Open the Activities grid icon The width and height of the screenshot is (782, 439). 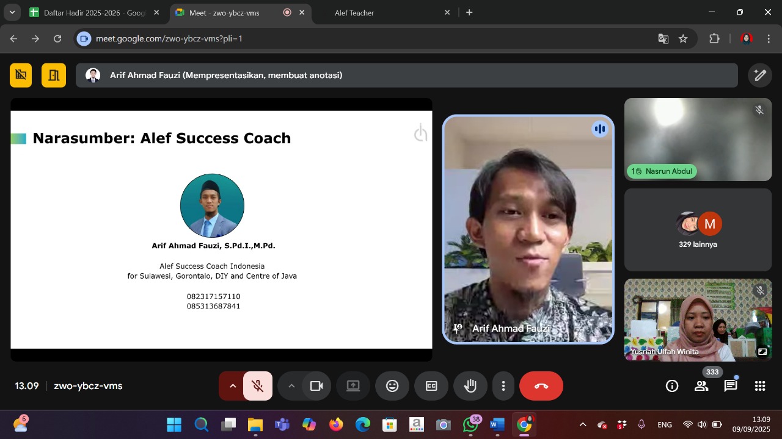[760, 386]
